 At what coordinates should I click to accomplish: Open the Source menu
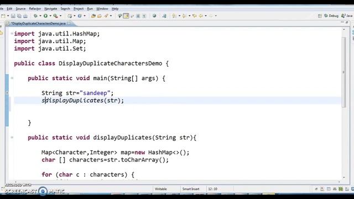click(20, 9)
